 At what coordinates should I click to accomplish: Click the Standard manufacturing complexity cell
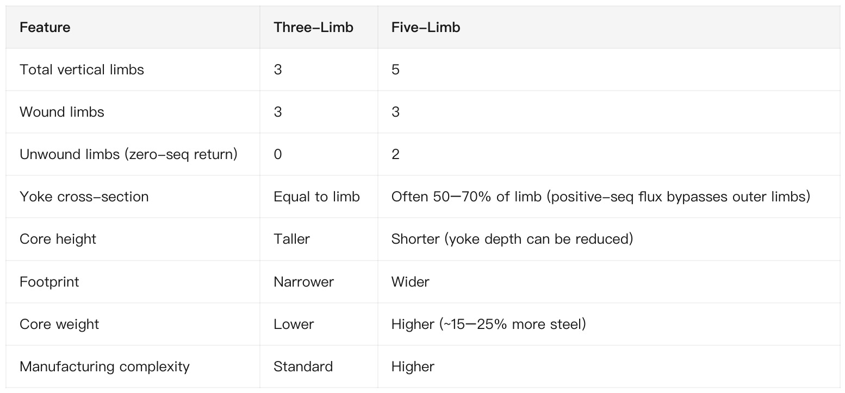pyautogui.click(x=303, y=366)
